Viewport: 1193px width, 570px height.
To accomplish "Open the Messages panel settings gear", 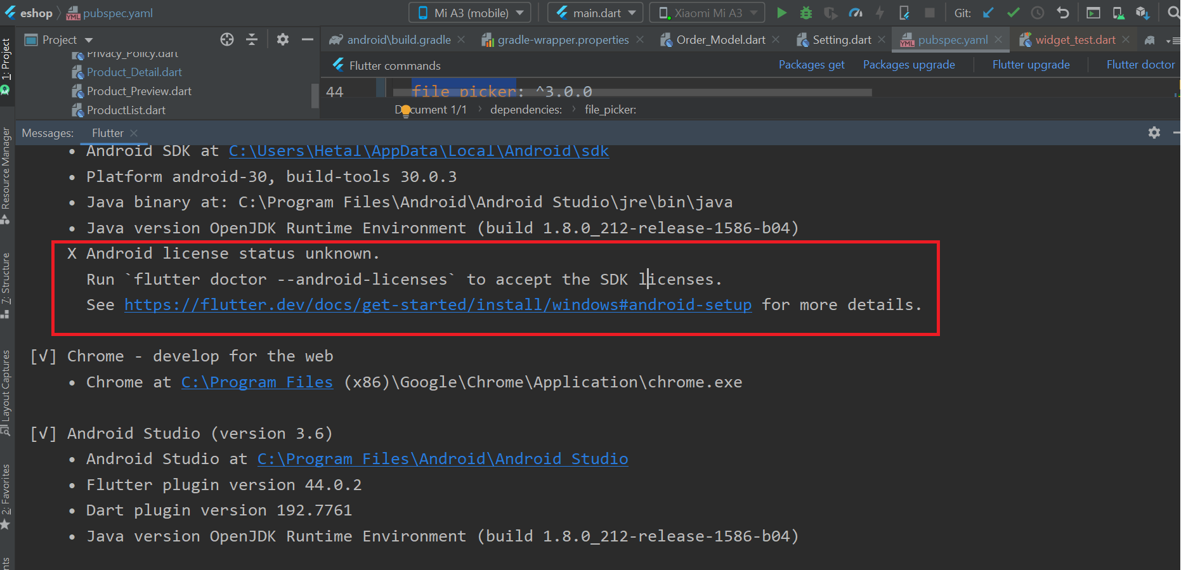I will (1154, 133).
